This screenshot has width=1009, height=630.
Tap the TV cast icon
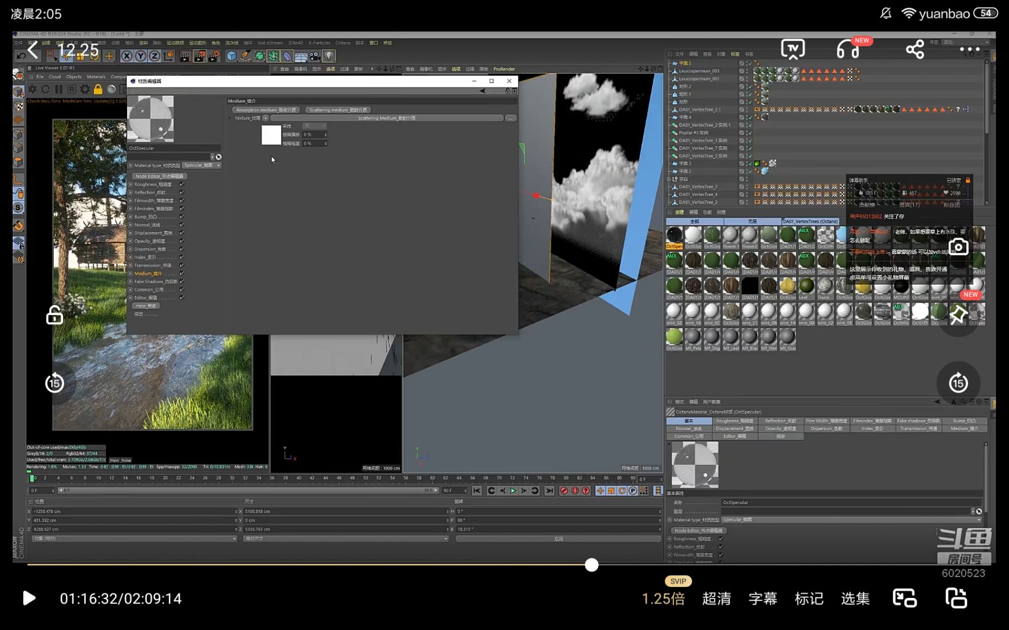click(793, 50)
